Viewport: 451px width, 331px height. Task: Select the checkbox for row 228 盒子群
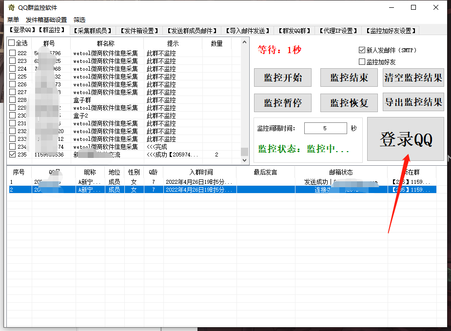12,99
